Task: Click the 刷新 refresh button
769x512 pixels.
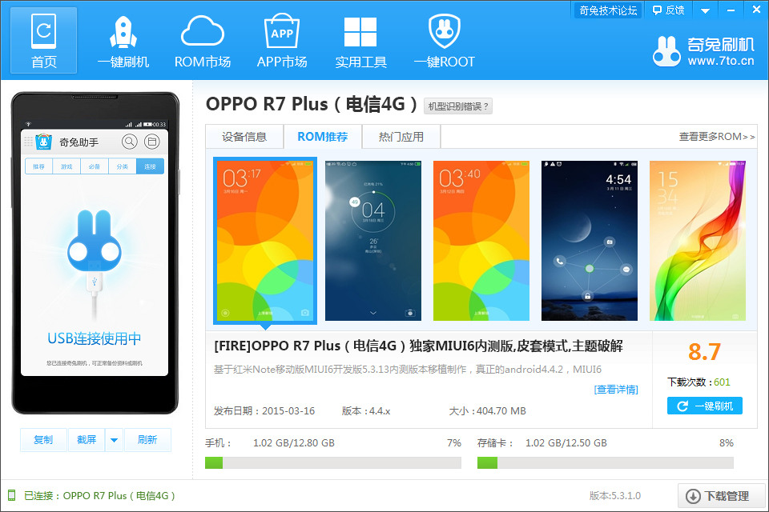Action: pos(147,440)
